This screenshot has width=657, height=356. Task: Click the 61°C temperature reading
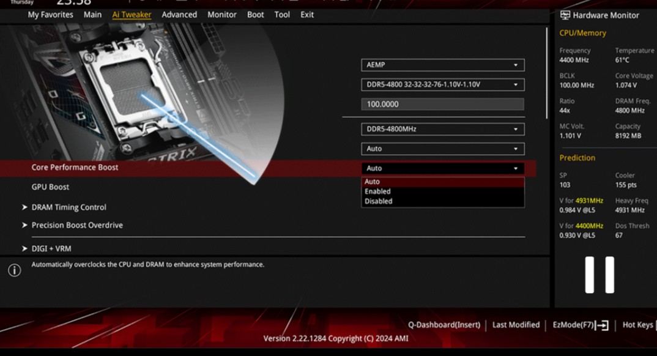click(x=622, y=61)
